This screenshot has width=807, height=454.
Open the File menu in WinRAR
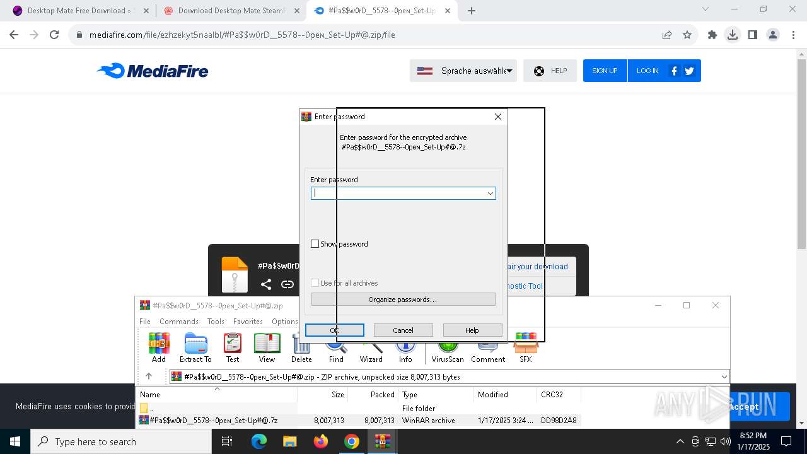[145, 322]
